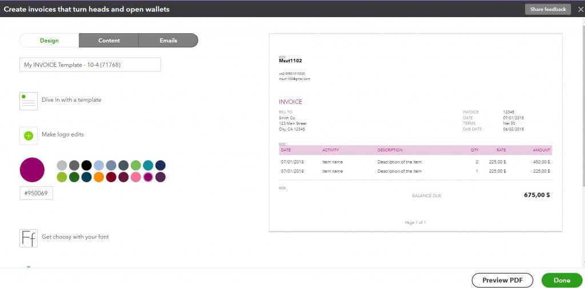The image size is (585, 288).
Task: Click the '675,00 $' balance total
Action: pos(537,195)
